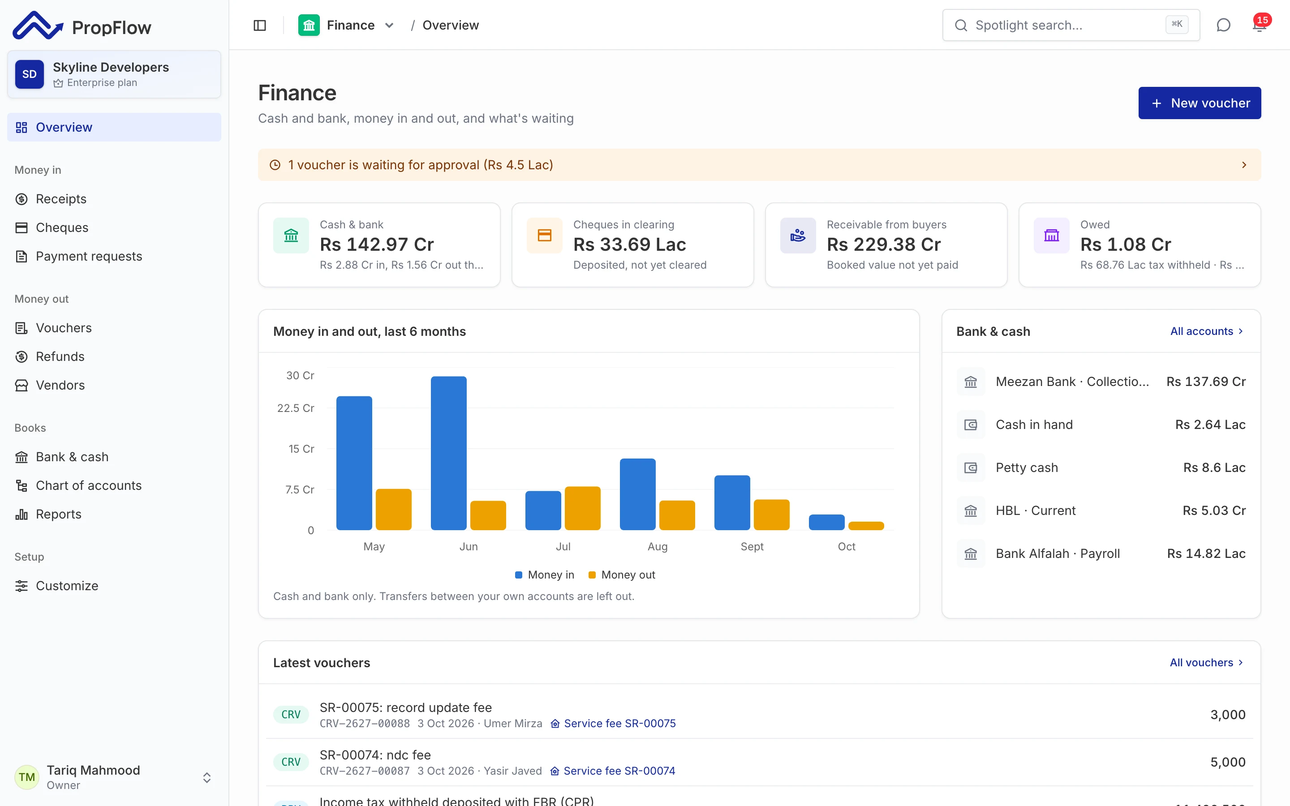Click the Cash in hand wallet icon
The width and height of the screenshot is (1290, 806).
(971, 425)
